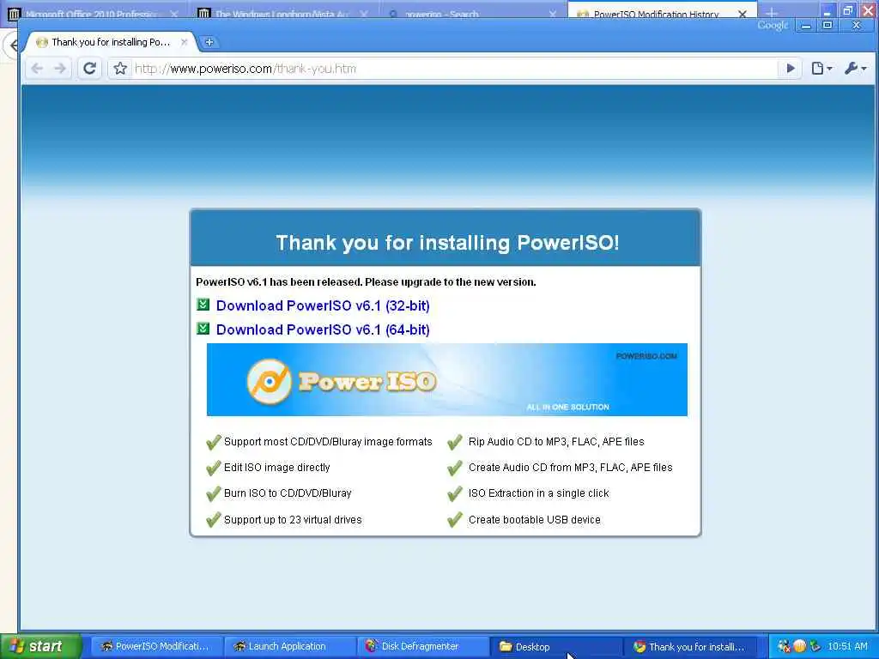Click the third icon in system tray

pyautogui.click(x=815, y=646)
